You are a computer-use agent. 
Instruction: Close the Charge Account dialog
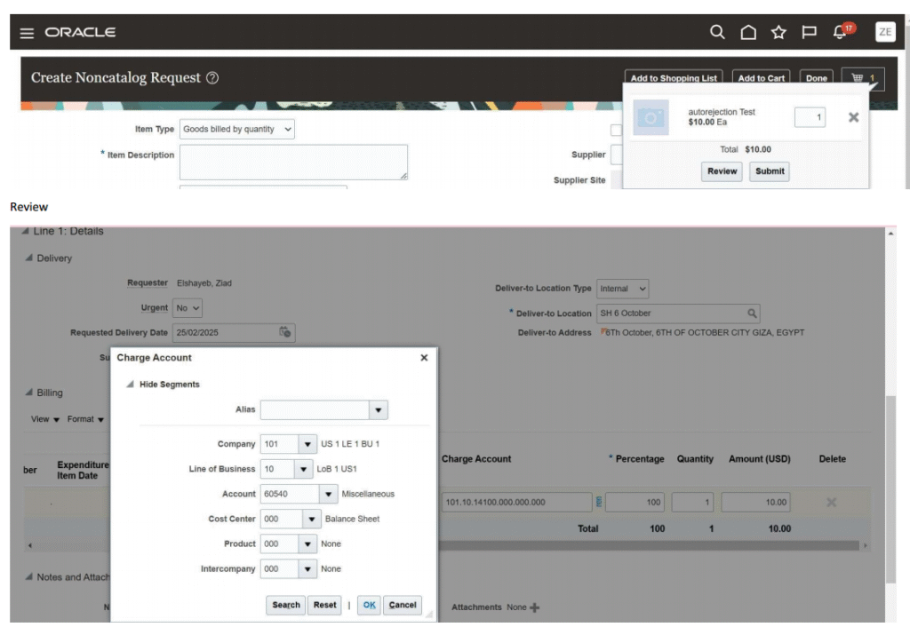(x=424, y=358)
